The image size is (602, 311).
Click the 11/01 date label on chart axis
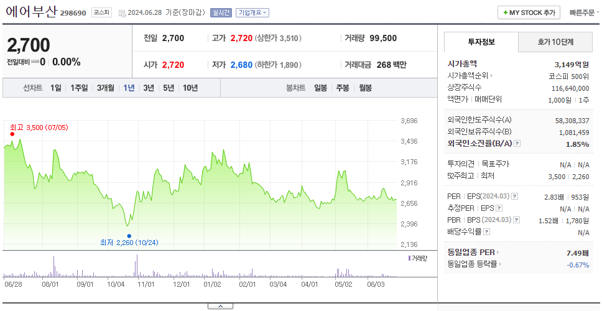(146, 284)
